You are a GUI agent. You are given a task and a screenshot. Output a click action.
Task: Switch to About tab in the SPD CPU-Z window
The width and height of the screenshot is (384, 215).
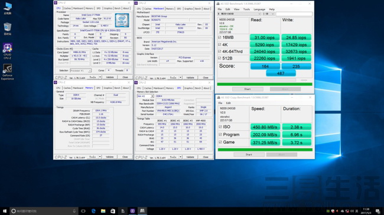[206, 88]
